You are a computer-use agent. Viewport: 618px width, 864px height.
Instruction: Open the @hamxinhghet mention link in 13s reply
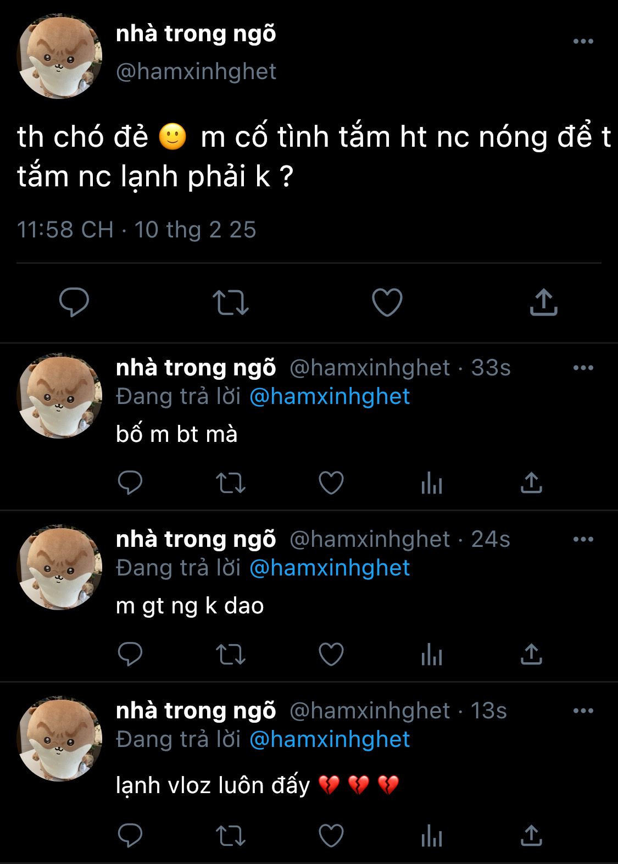click(330, 740)
